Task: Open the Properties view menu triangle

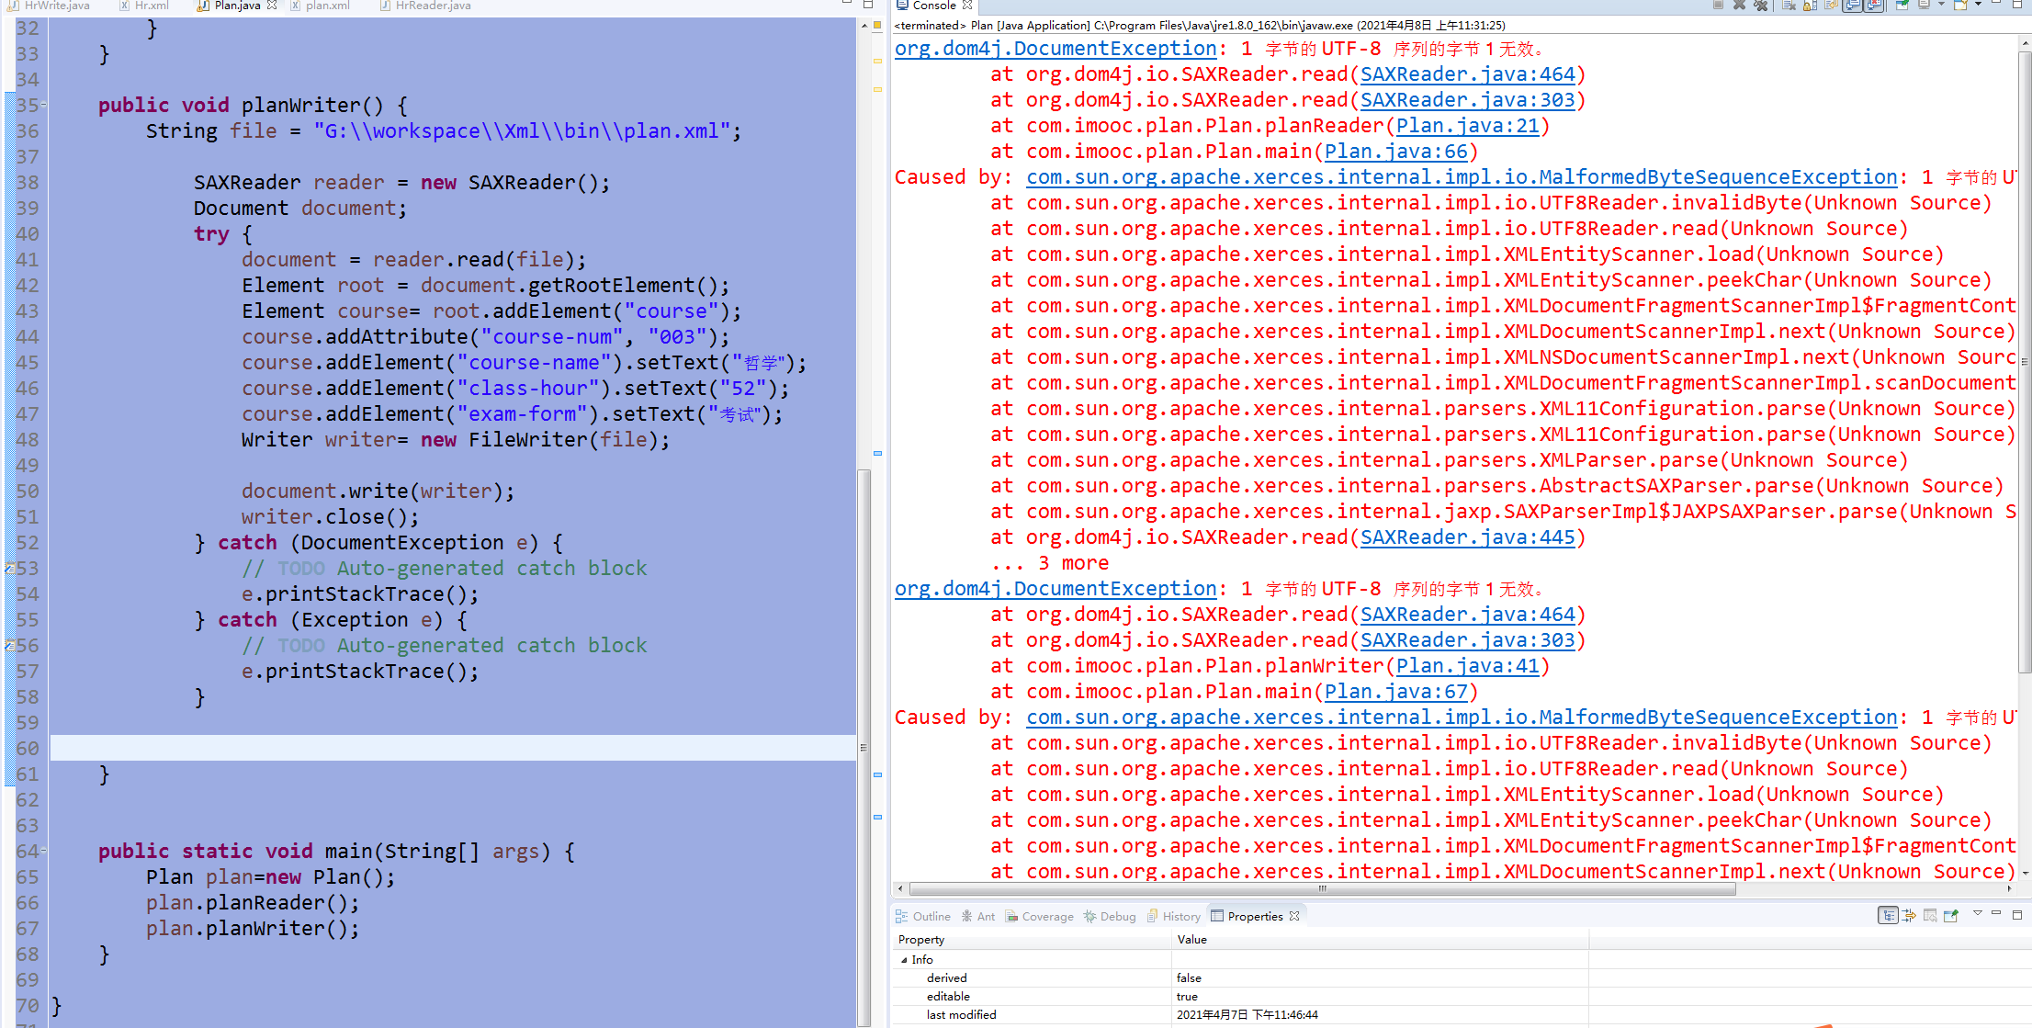Action: [1978, 913]
